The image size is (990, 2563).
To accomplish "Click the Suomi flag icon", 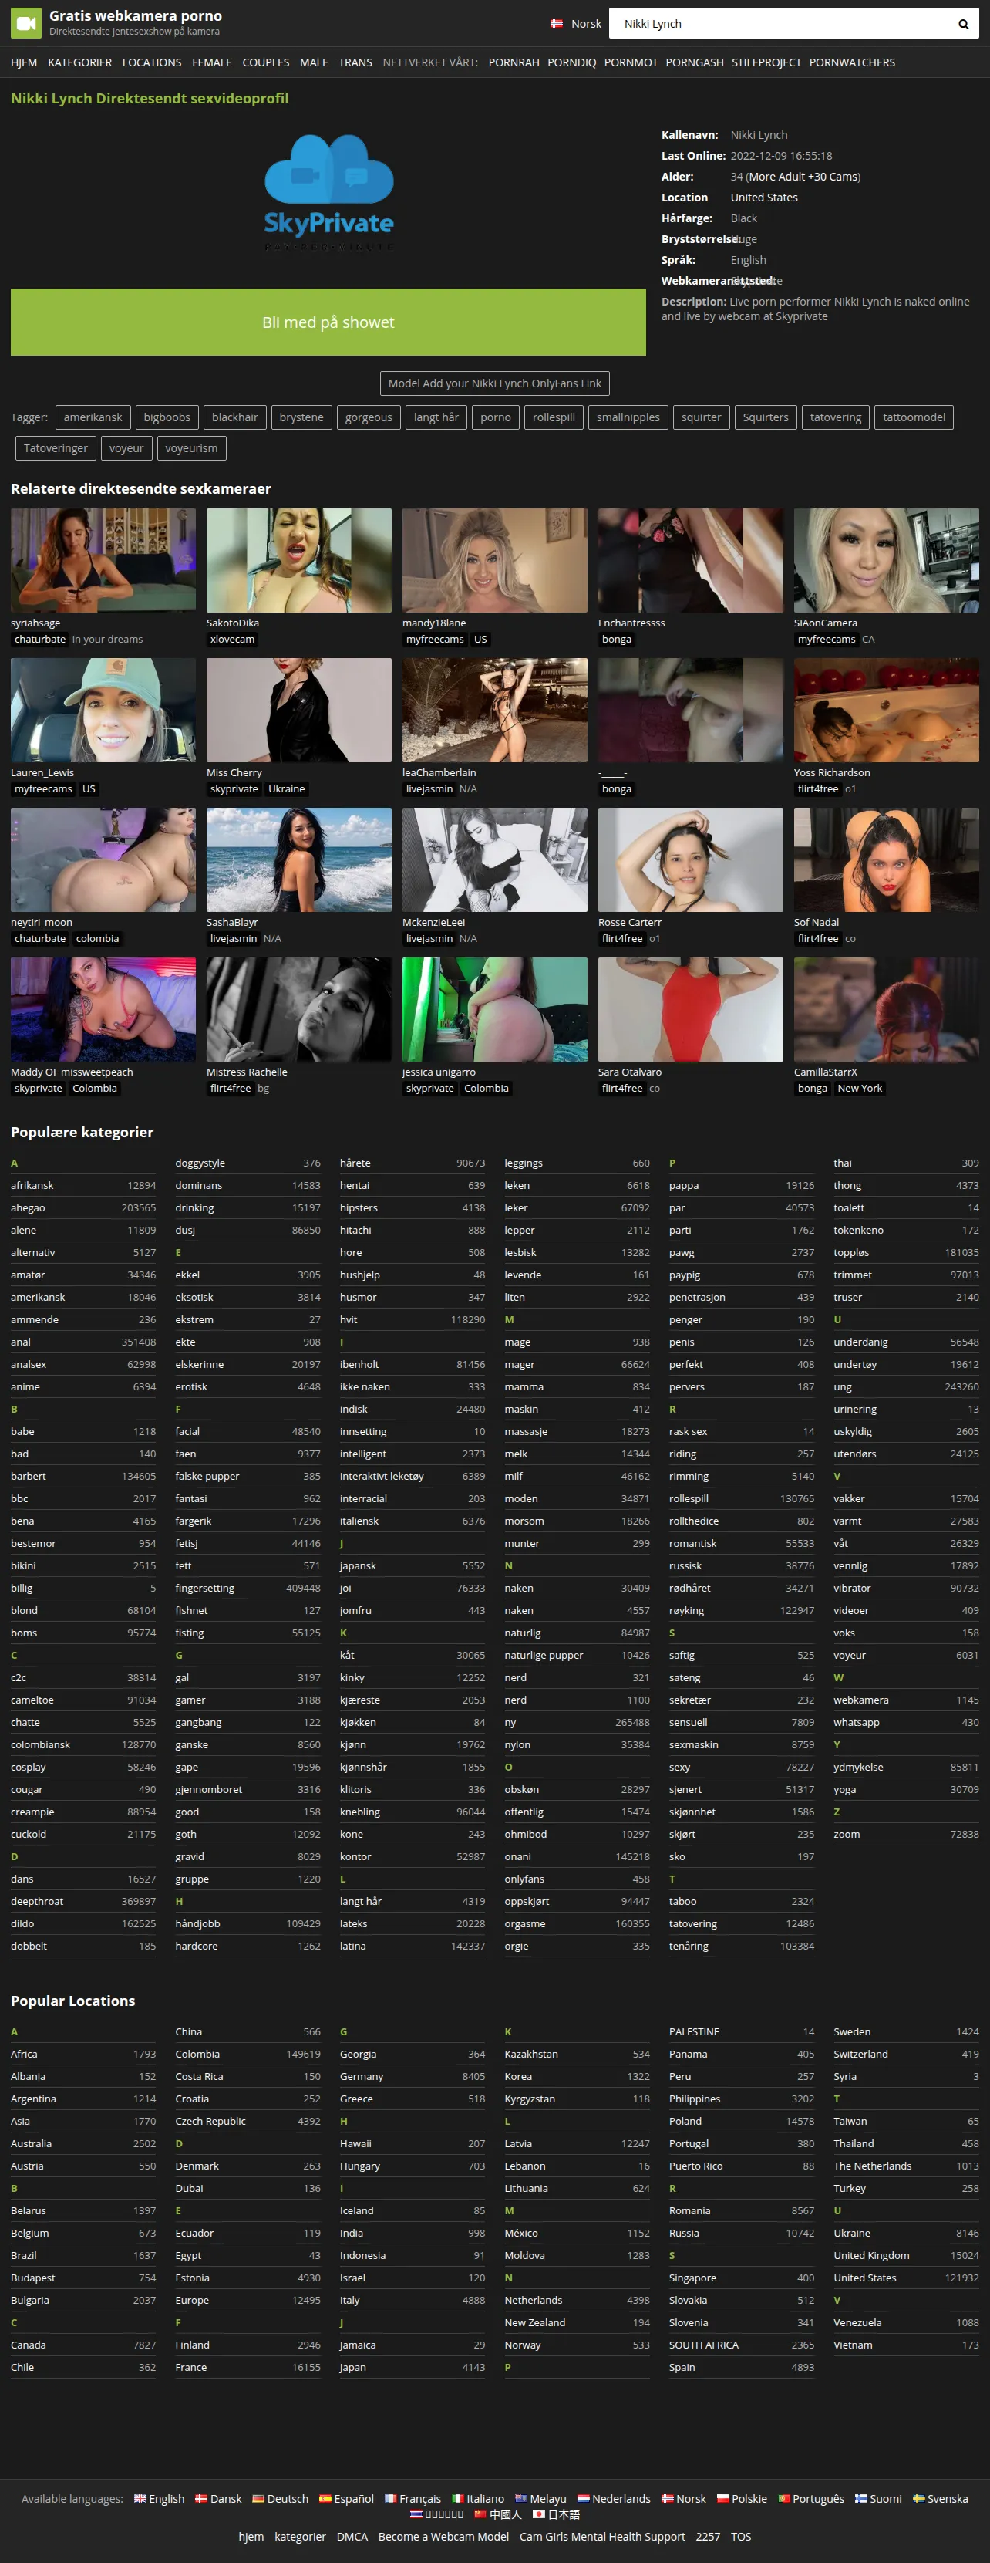I will [860, 2498].
